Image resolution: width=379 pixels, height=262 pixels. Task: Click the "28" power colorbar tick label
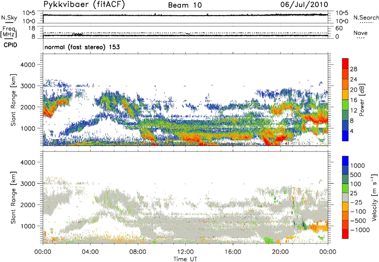pos(353,69)
